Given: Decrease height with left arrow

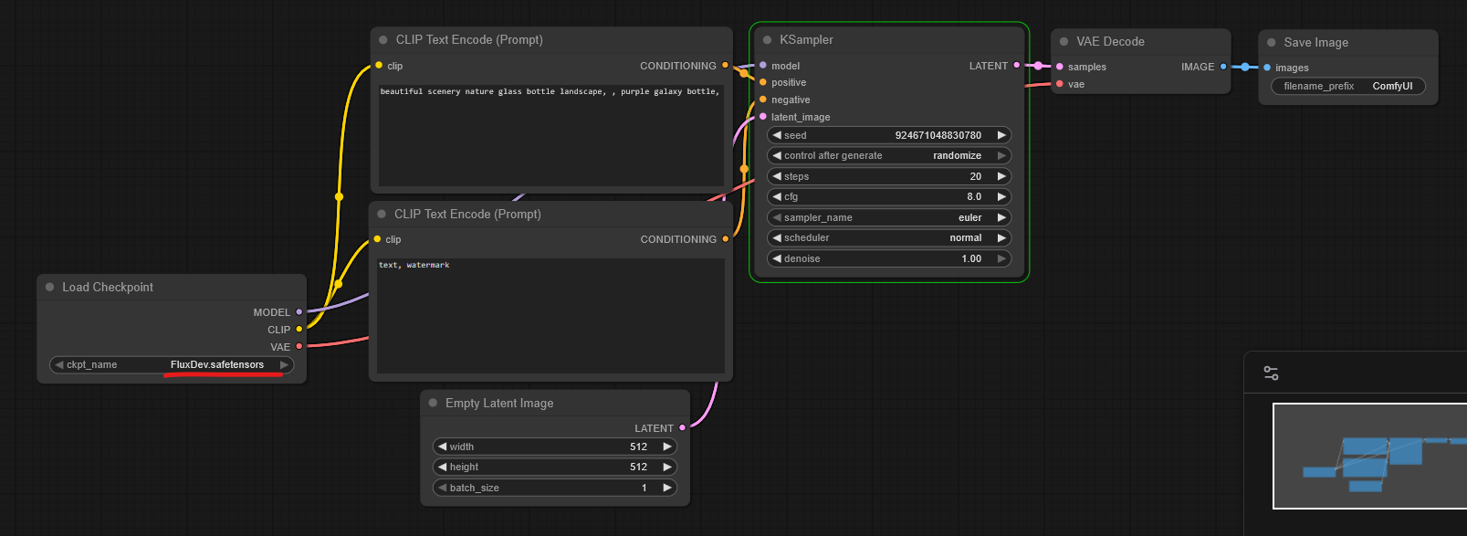Looking at the screenshot, I should coord(443,467).
